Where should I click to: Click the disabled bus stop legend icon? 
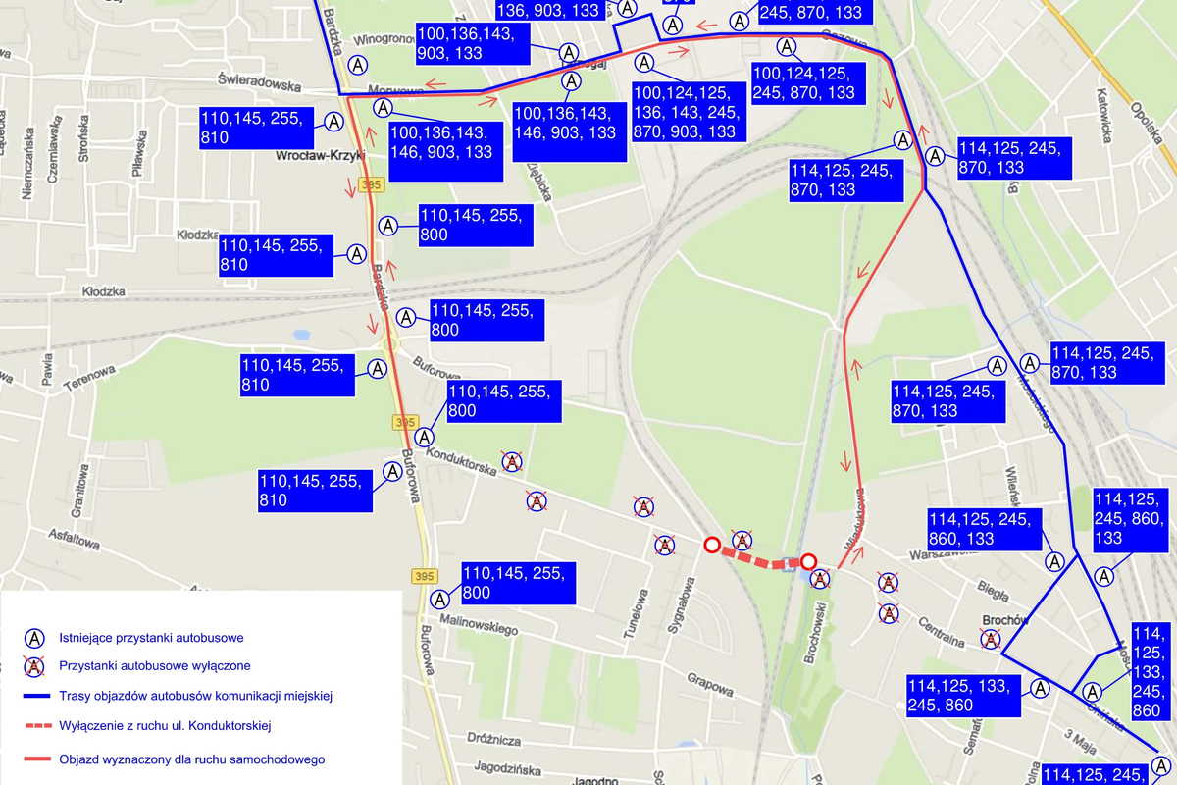coord(33,666)
